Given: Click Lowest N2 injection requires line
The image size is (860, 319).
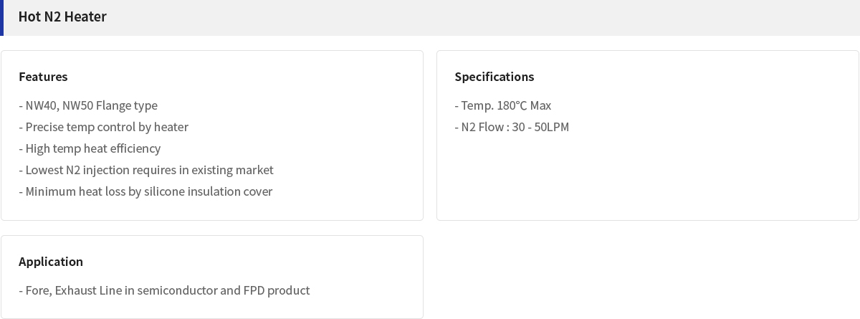Looking at the screenshot, I should [x=146, y=170].
